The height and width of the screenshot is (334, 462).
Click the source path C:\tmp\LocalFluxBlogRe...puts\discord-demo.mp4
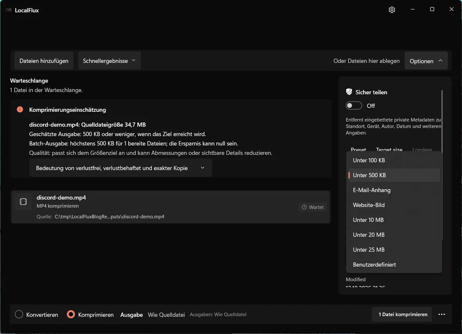[x=109, y=217]
